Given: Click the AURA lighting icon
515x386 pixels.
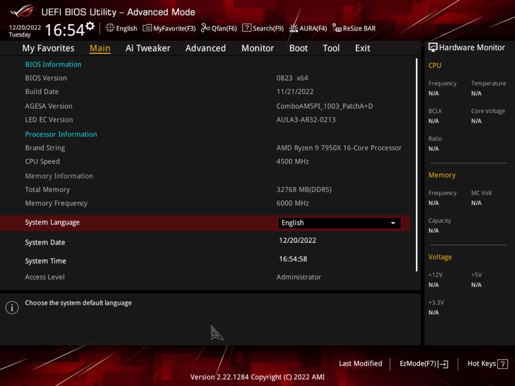Looking at the screenshot, I should click(x=294, y=28).
